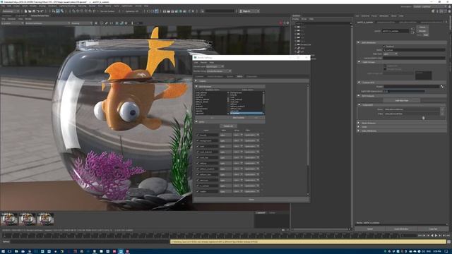This screenshot has width=452, height=254.
Task: Click the play forward button in timeline controls
Action: tap(436, 236)
